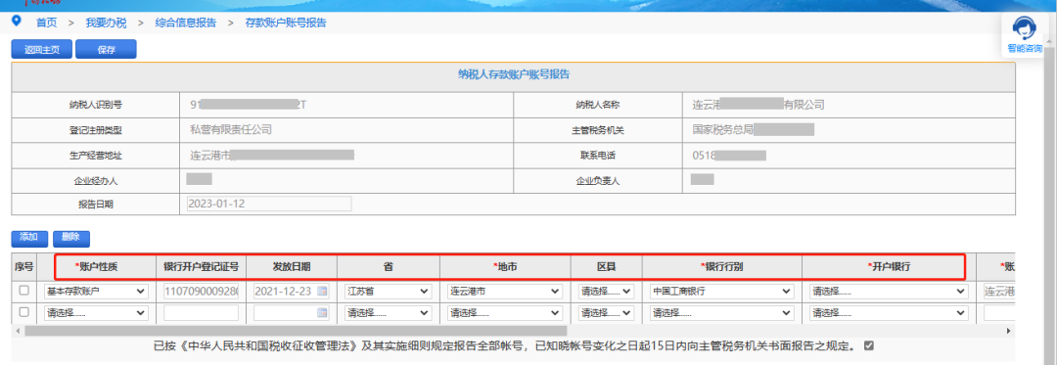Viewport: 1057px width, 365px height.
Task: Click the 报告日期 2023-01-12 field
Action: (x=269, y=205)
